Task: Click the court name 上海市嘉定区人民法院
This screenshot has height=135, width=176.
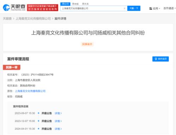Action: click(28, 80)
